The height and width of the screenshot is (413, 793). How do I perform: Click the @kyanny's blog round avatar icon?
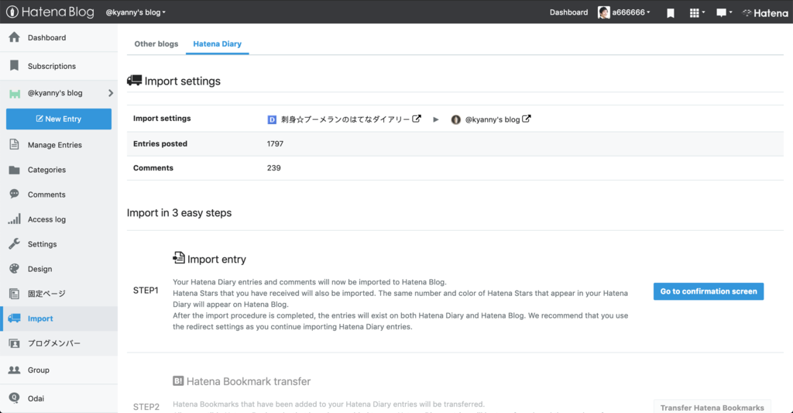coord(455,119)
